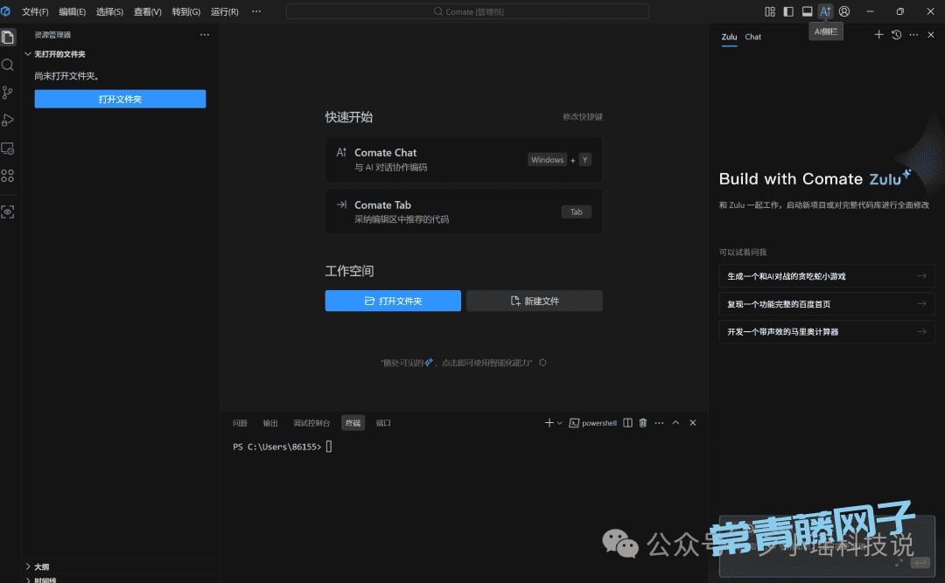Image resolution: width=945 pixels, height=583 pixels.
Task: Click the Comate logo in title bar
Action: click(6, 11)
